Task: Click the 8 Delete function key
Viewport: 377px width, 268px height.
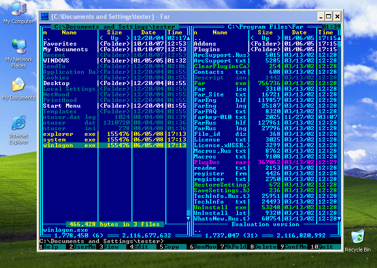Action: [263, 247]
